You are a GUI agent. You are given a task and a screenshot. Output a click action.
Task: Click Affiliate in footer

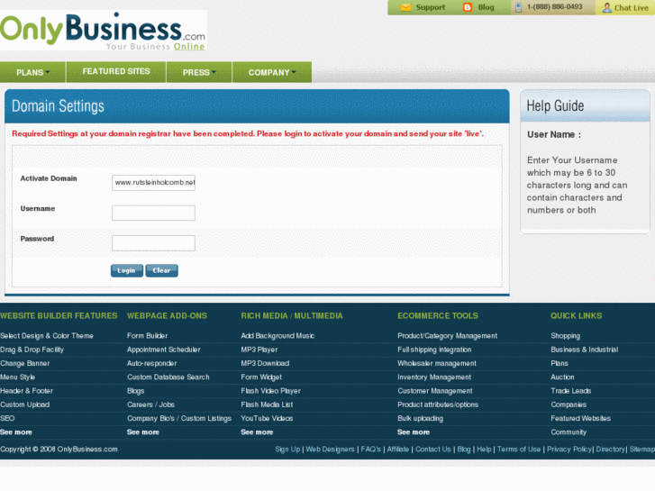tap(398, 450)
